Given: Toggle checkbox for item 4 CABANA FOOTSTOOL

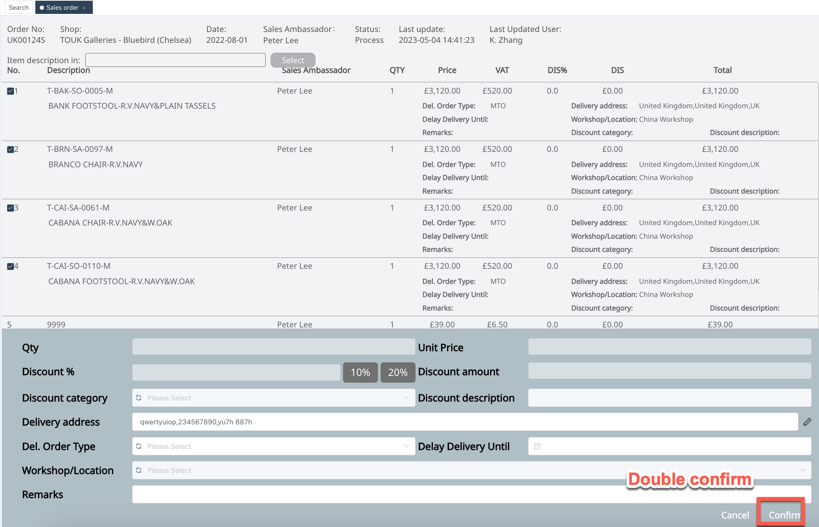Looking at the screenshot, I should (x=11, y=267).
